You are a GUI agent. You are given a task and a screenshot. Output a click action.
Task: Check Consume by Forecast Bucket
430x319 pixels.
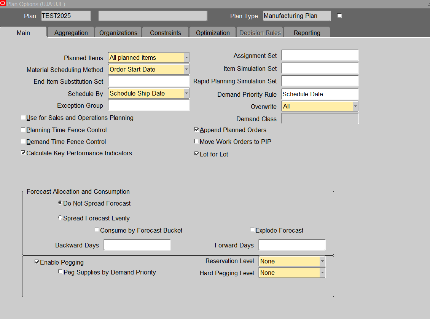(97, 230)
